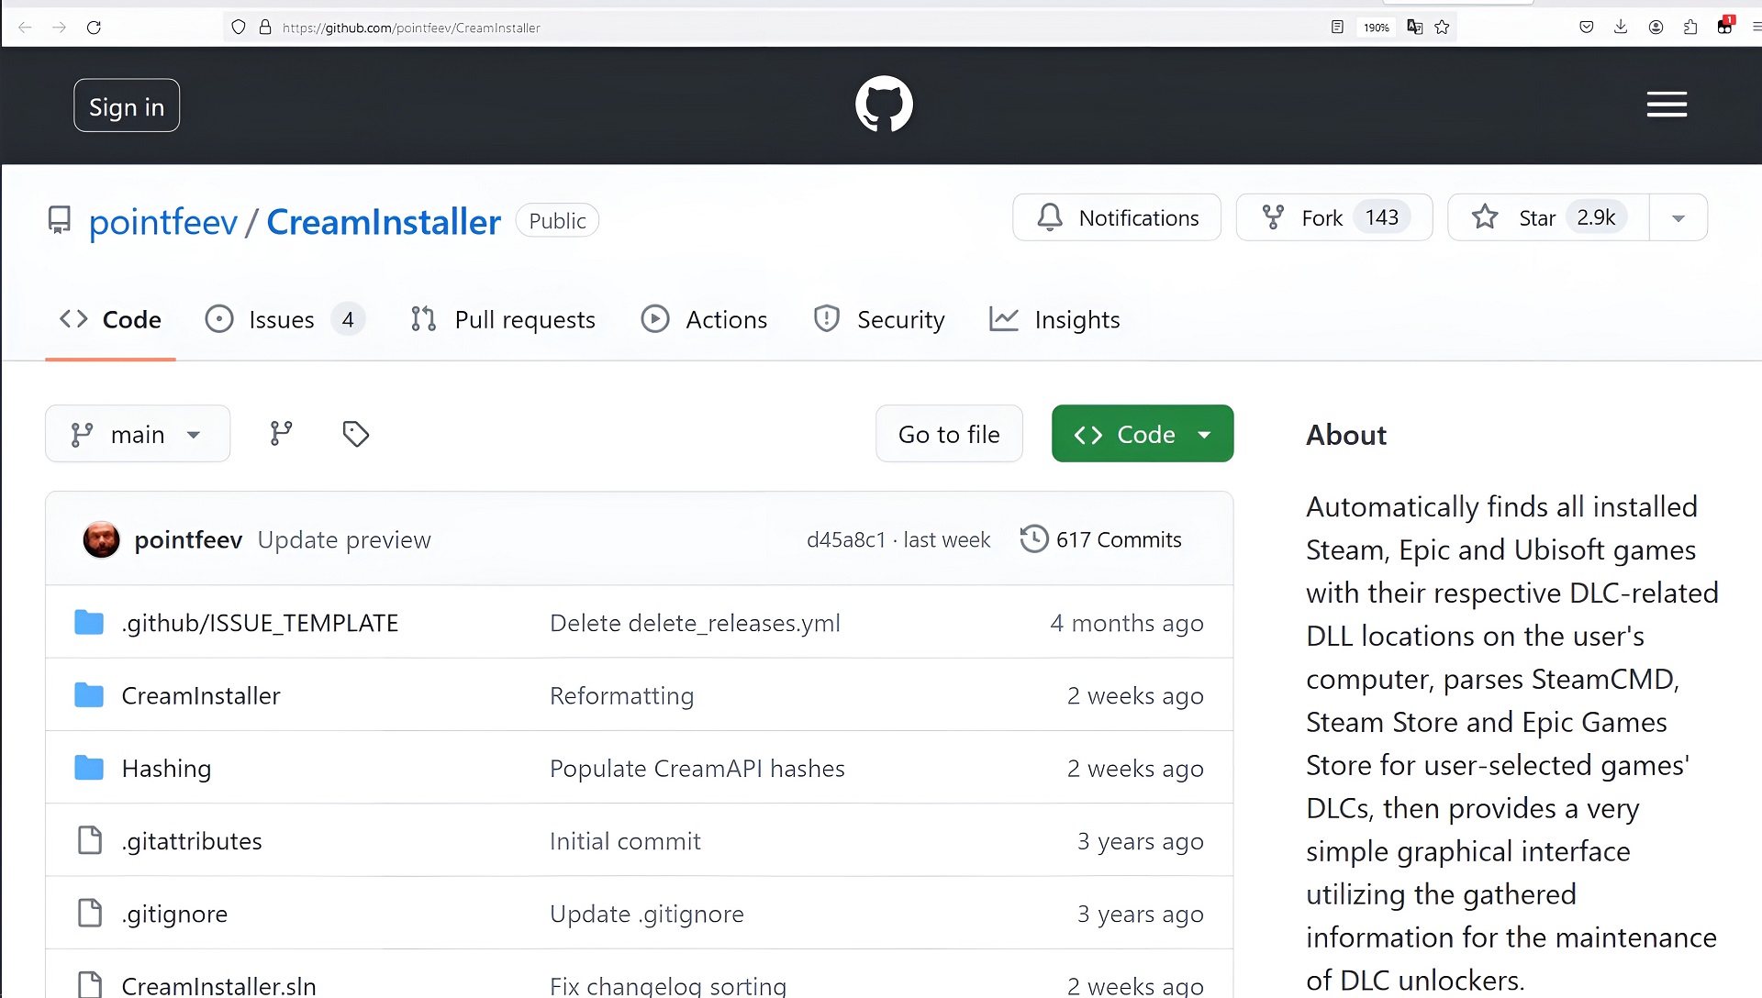Expand the green Code dropdown
This screenshot has width=1762, height=998.
point(1142,434)
